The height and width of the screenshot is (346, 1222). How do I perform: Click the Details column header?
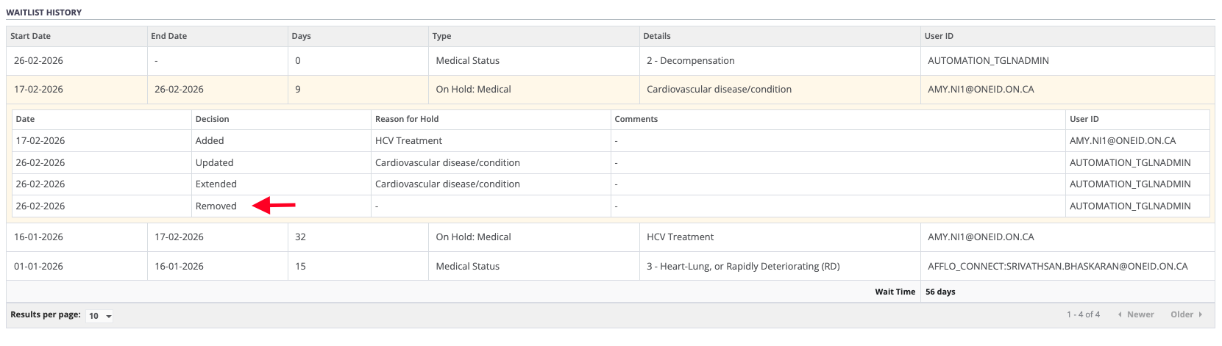[x=656, y=36]
